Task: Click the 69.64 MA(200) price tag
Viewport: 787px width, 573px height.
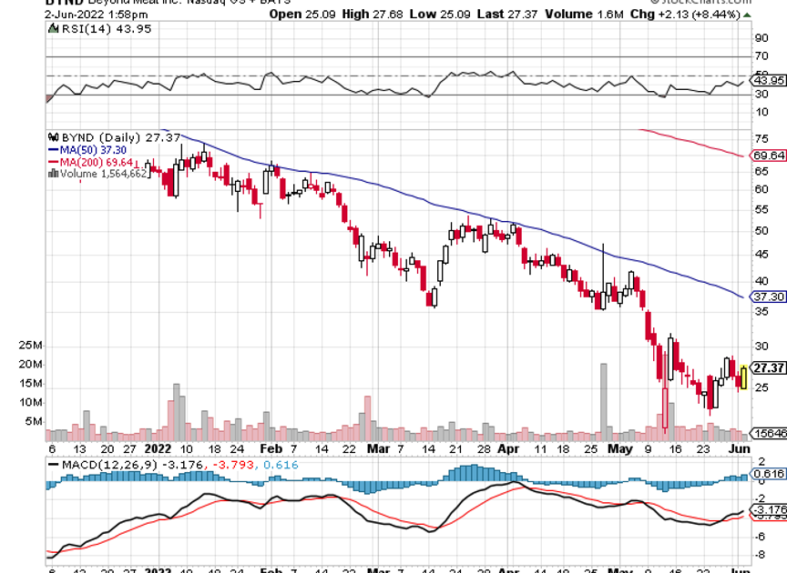Action: click(770, 156)
